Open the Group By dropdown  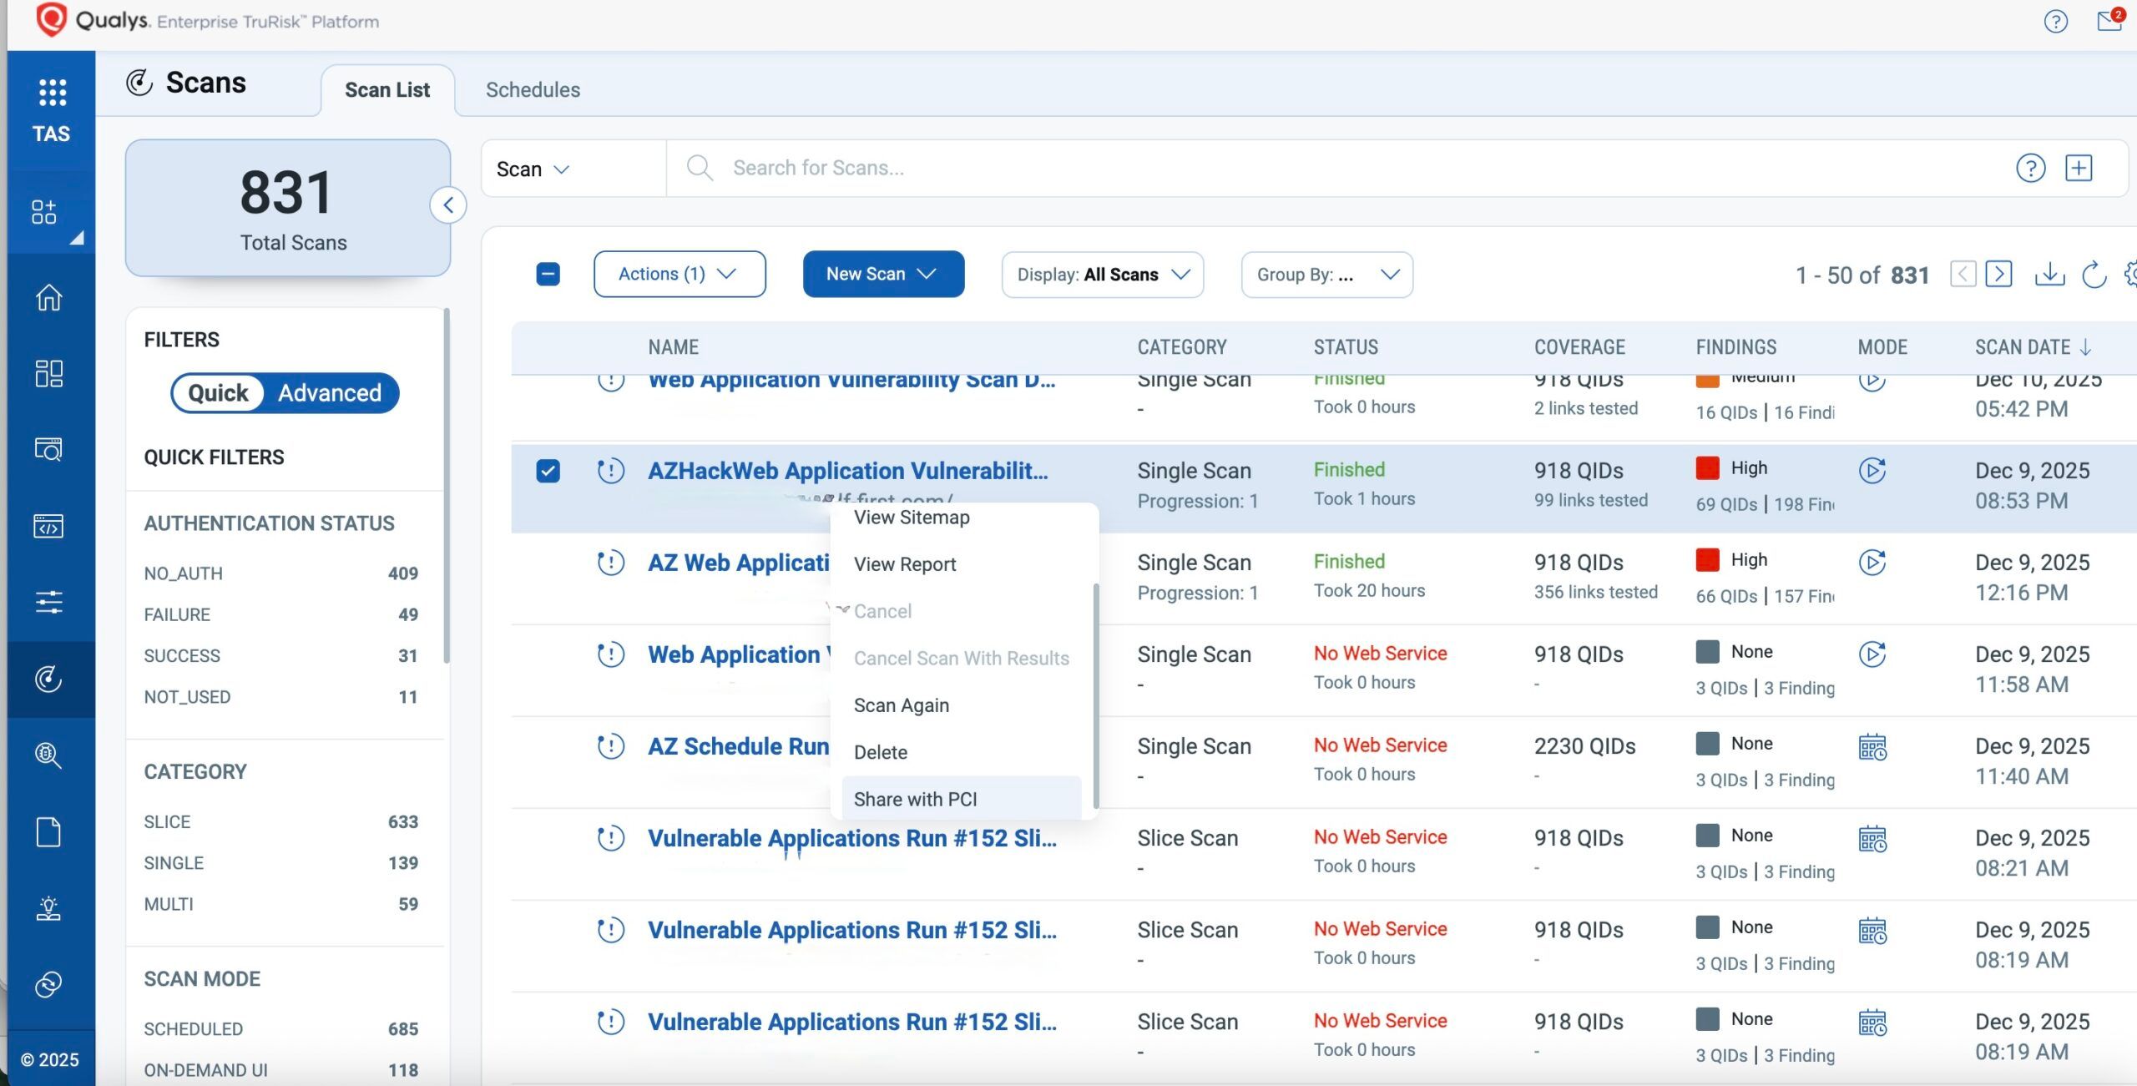[1326, 275]
